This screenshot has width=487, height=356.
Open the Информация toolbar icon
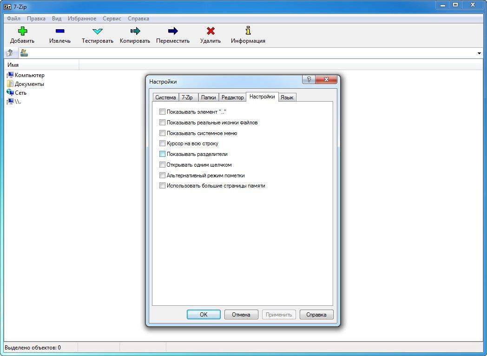[248, 30]
